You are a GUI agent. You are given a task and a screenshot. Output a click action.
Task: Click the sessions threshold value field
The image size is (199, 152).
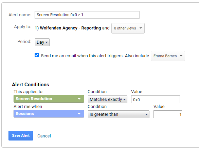point(168,114)
